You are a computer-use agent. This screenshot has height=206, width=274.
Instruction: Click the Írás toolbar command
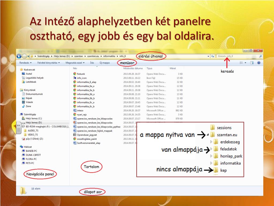click(92, 63)
